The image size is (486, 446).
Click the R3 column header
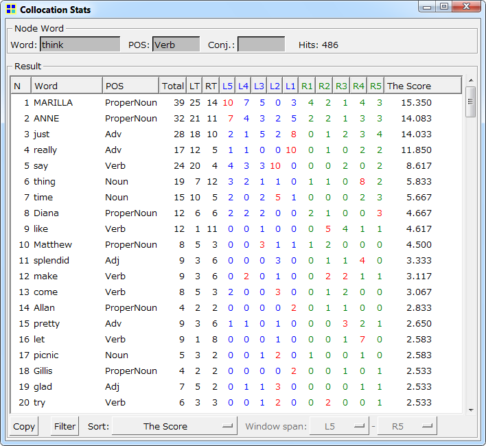[341, 86]
